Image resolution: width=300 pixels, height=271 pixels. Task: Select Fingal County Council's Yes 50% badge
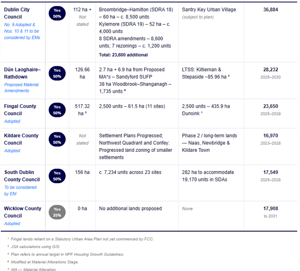click(57, 110)
